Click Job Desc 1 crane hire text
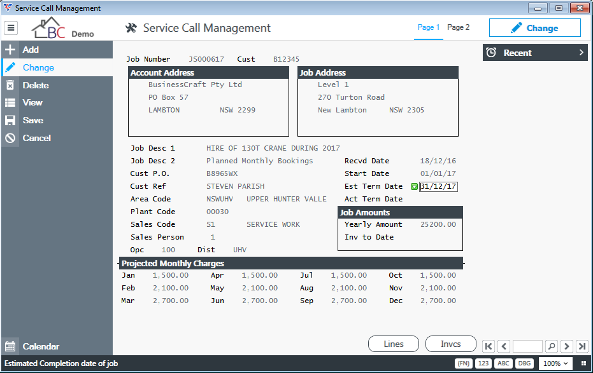Image resolution: width=593 pixels, height=373 pixels. [x=273, y=148]
